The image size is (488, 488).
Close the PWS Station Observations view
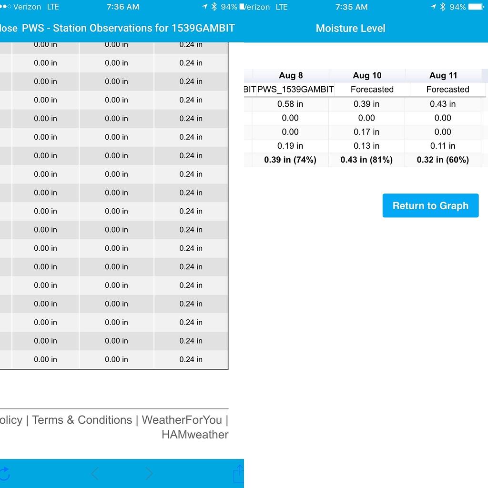[8, 28]
